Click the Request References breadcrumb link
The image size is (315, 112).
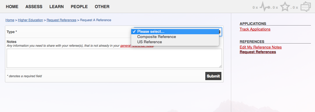point(61,20)
